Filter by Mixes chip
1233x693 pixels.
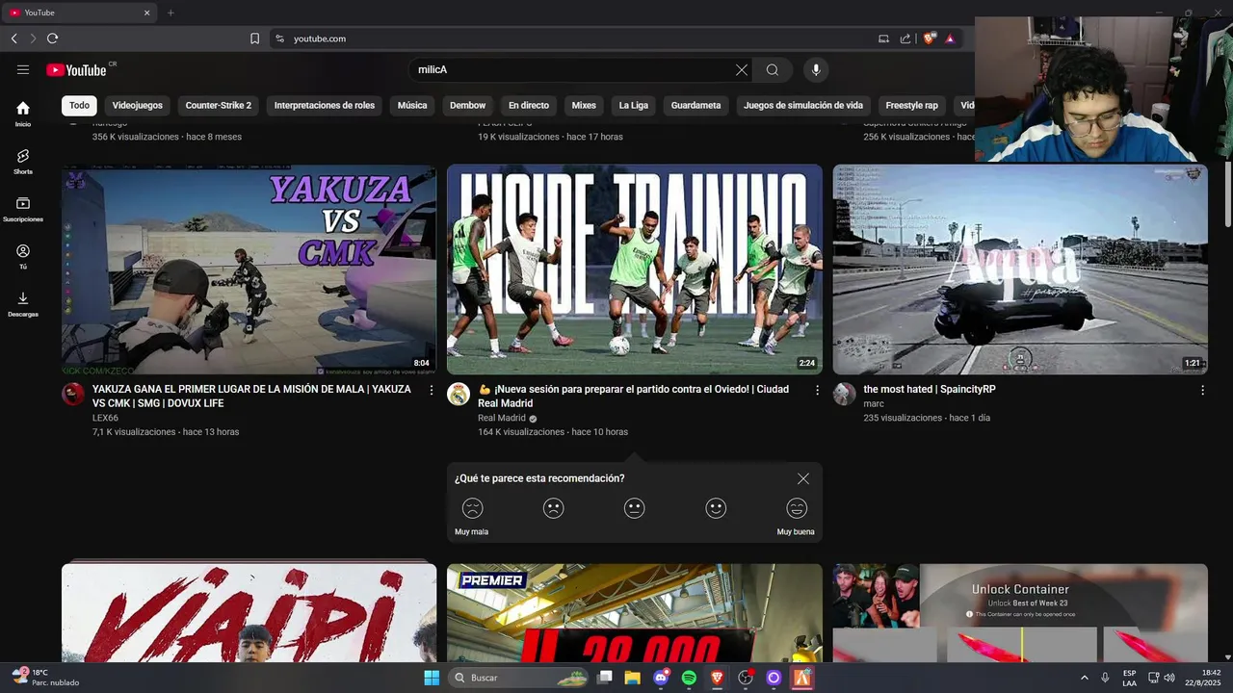(584, 106)
